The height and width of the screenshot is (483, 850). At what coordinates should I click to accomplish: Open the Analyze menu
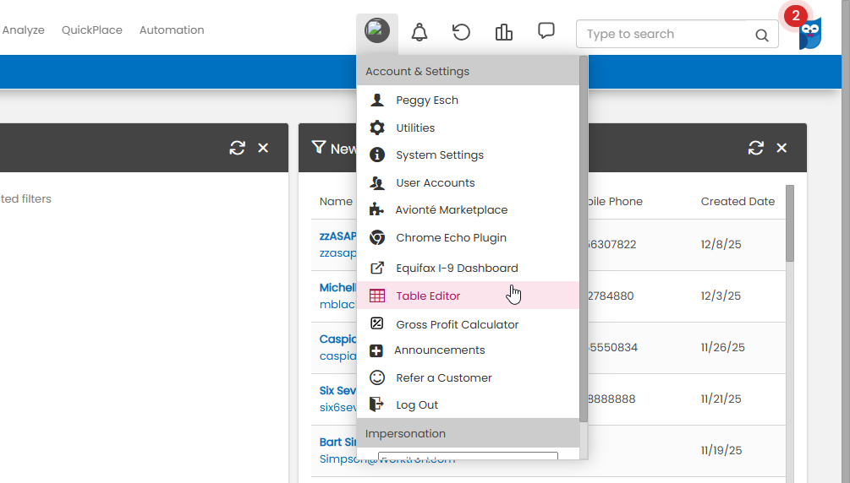24,30
